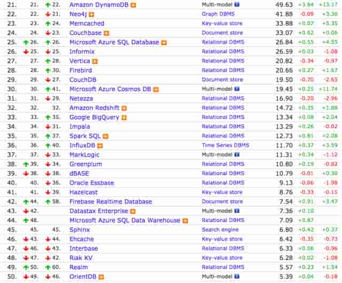Image resolution: width=342 pixels, height=283 pixels.
Task: Open the Memcached link
Action: coord(87,23)
